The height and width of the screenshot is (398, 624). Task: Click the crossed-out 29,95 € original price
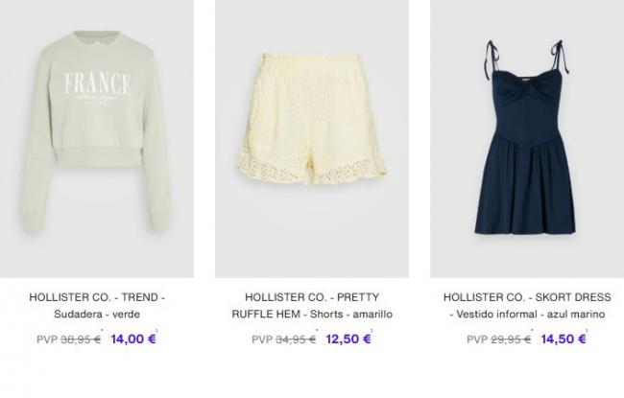511,339
